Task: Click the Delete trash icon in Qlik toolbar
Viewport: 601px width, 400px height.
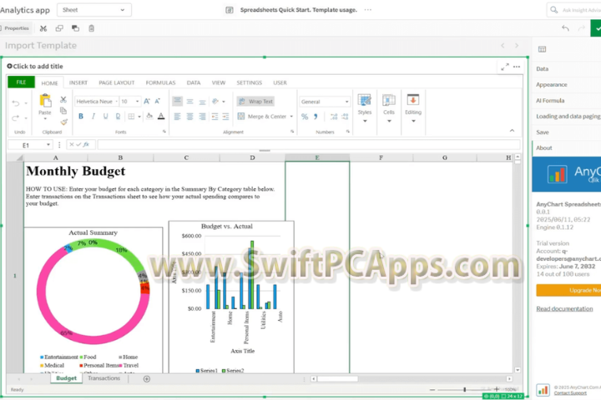Action: (91, 28)
